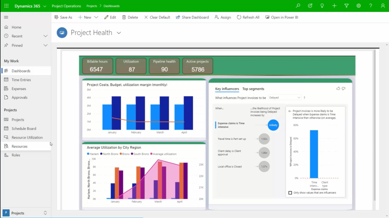The width and height of the screenshot is (389, 218).
Task: Click Open in Power BI button
Action: pyautogui.click(x=281, y=17)
